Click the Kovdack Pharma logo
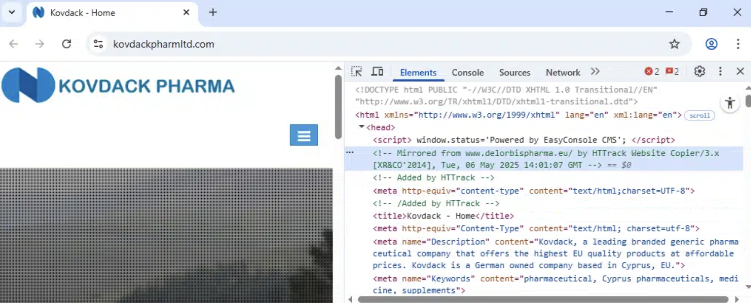Viewport: 751px width, 303px height. coord(118,85)
